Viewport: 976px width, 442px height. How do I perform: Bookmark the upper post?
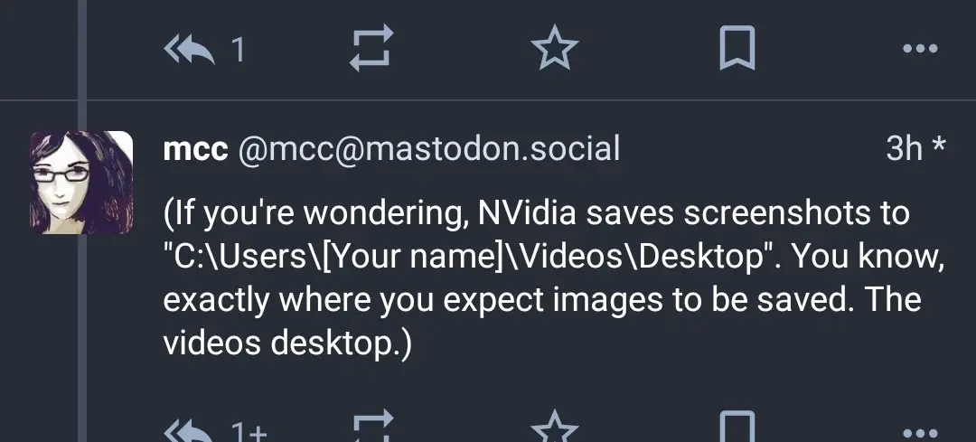[737, 49]
